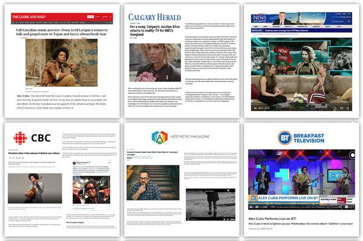Click the 'Breakfast Television' wordmark
363x241 pixels.
(309, 138)
